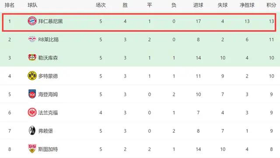Select the 斯图加特 team name
This screenshot has height=158, width=280.
[x=48, y=149]
